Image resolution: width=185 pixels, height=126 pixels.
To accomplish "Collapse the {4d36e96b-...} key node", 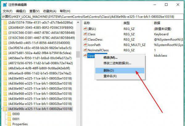I will click(x=2, y=109).
